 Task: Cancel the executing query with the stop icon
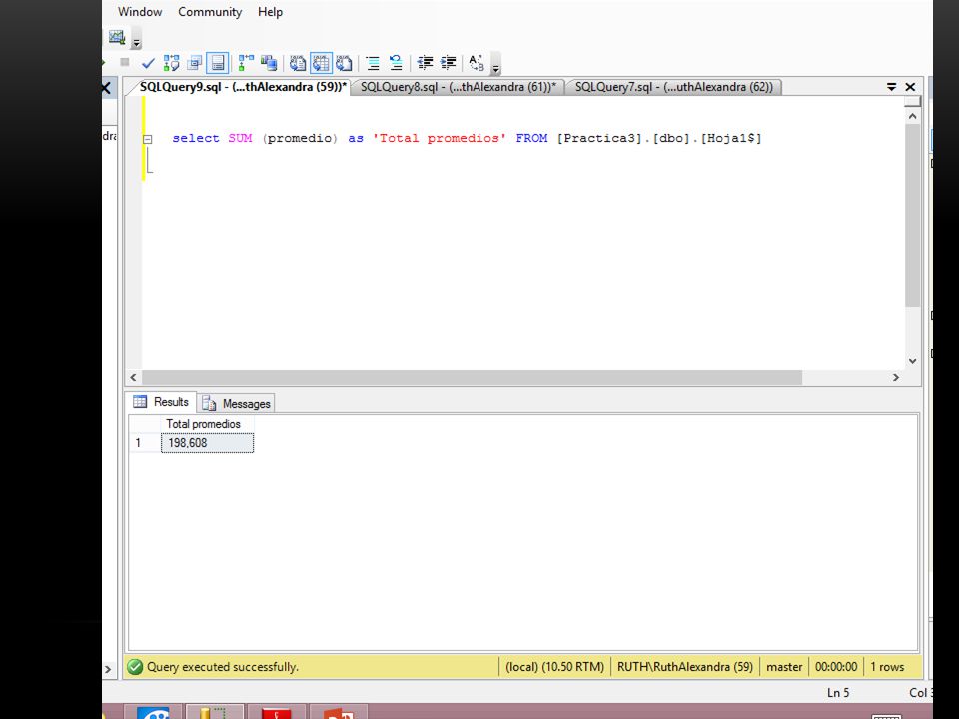(x=125, y=62)
